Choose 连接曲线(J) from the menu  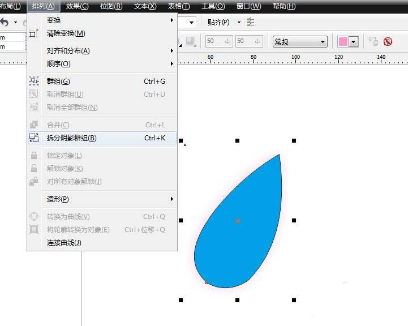102,243
